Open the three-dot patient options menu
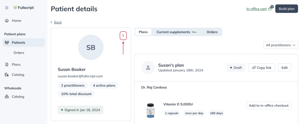This screenshot has width=301, height=124. [x=123, y=36]
